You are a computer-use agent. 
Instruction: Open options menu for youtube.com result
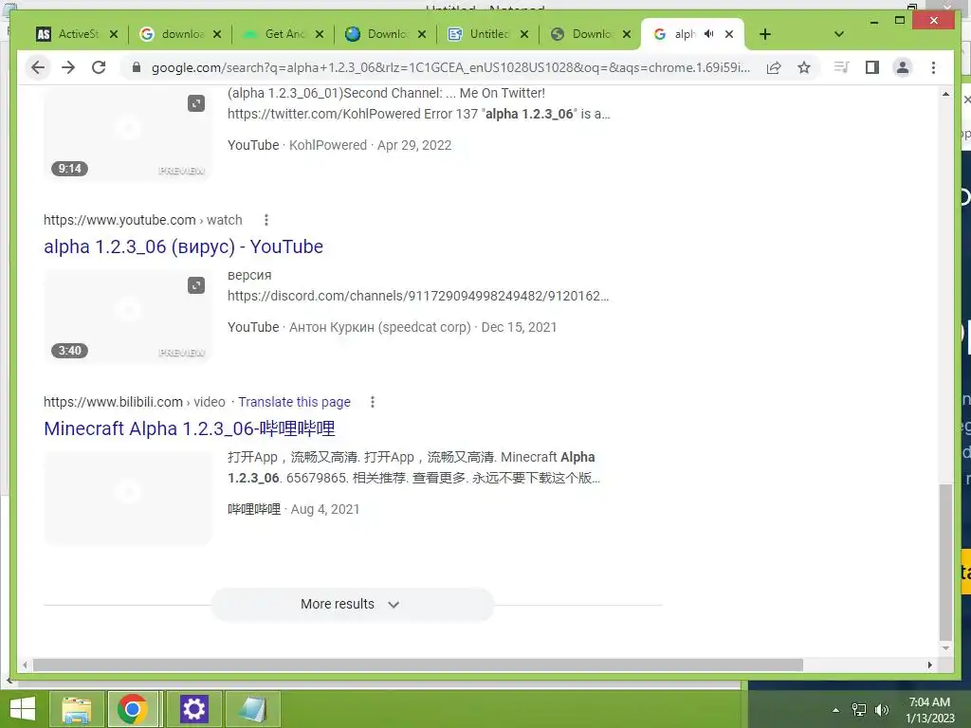(266, 220)
